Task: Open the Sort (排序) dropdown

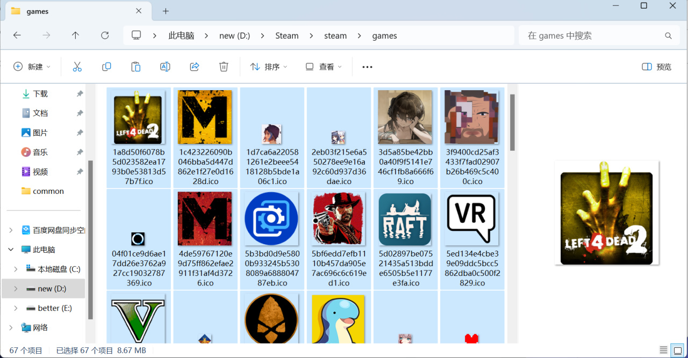Action: tap(269, 67)
